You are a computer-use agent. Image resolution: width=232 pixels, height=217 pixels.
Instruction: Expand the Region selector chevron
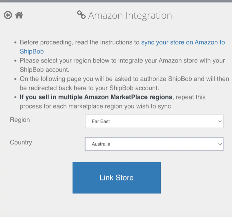(220, 121)
